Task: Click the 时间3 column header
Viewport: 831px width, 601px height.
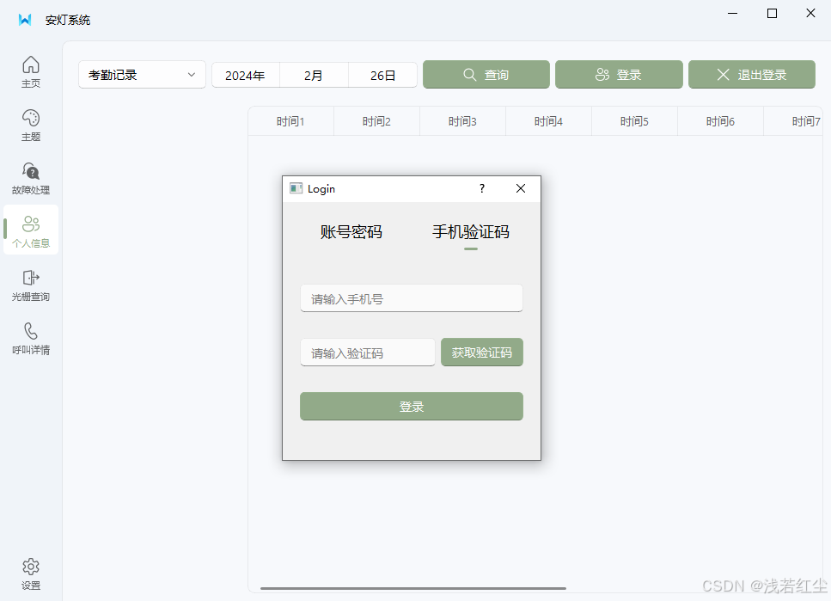Action: coord(462,121)
